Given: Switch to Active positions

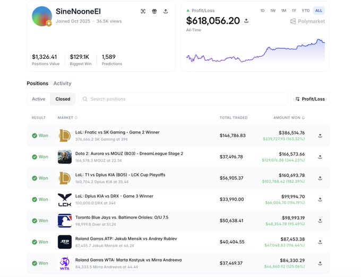Looking at the screenshot, I should (38, 99).
